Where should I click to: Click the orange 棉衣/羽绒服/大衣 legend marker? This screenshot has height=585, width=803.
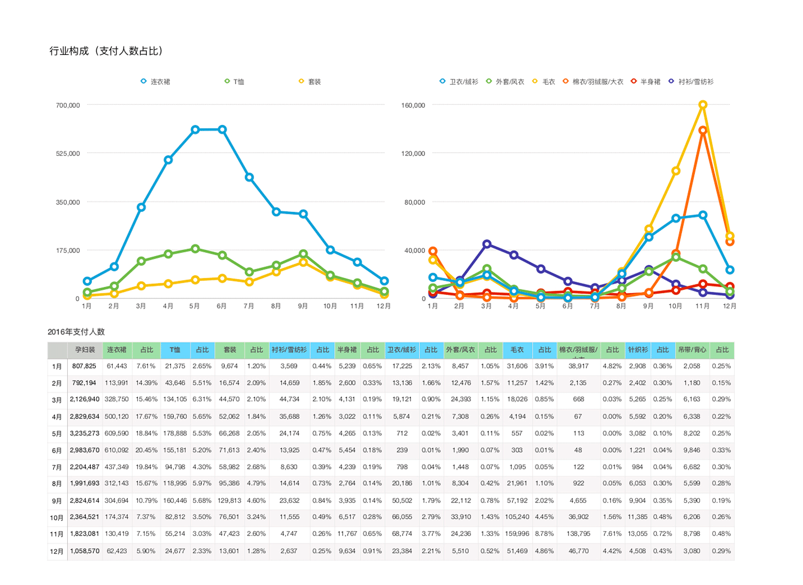[x=566, y=81]
